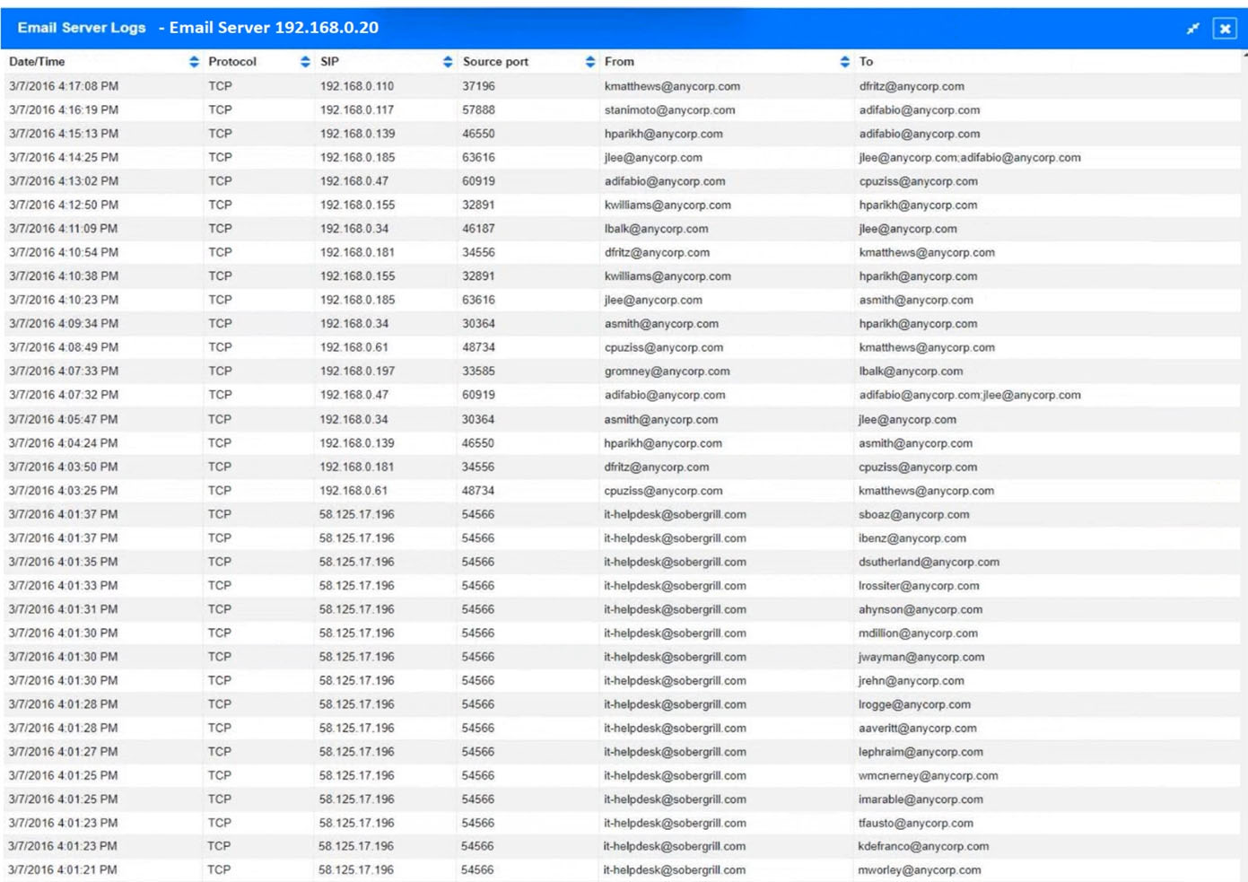
Task: Click recipient dfritz@anycorp.com
Action: (912, 86)
